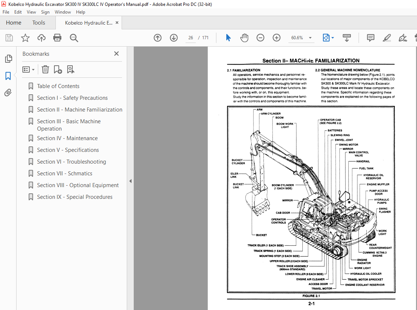Select the Highlight text pen icon

[x=387, y=38]
